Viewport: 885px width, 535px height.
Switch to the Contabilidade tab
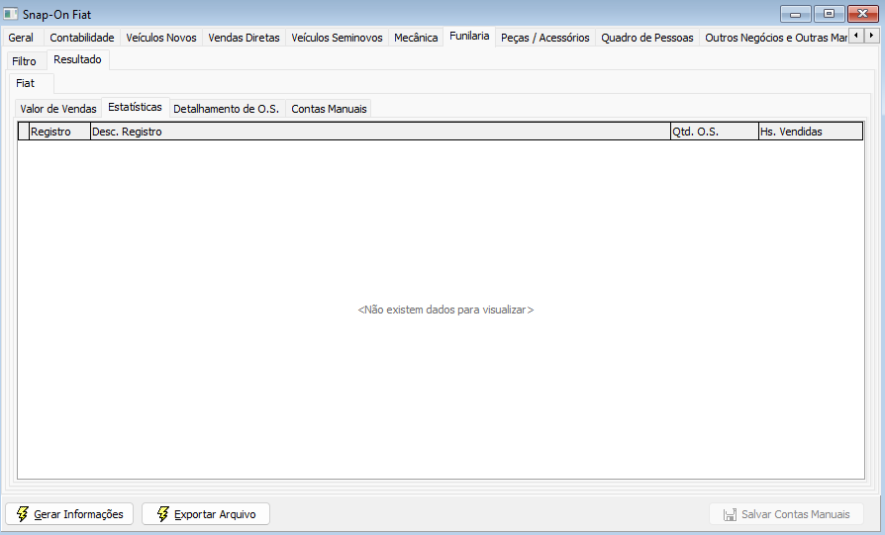click(82, 38)
